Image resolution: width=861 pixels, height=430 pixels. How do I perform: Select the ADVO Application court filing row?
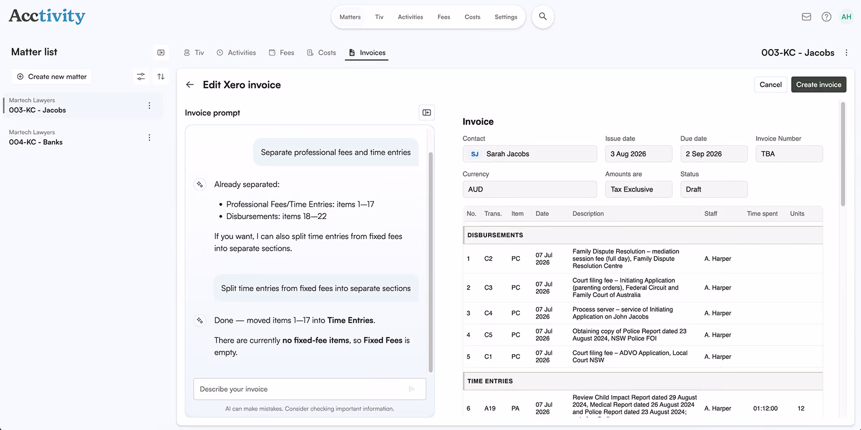[643, 357]
